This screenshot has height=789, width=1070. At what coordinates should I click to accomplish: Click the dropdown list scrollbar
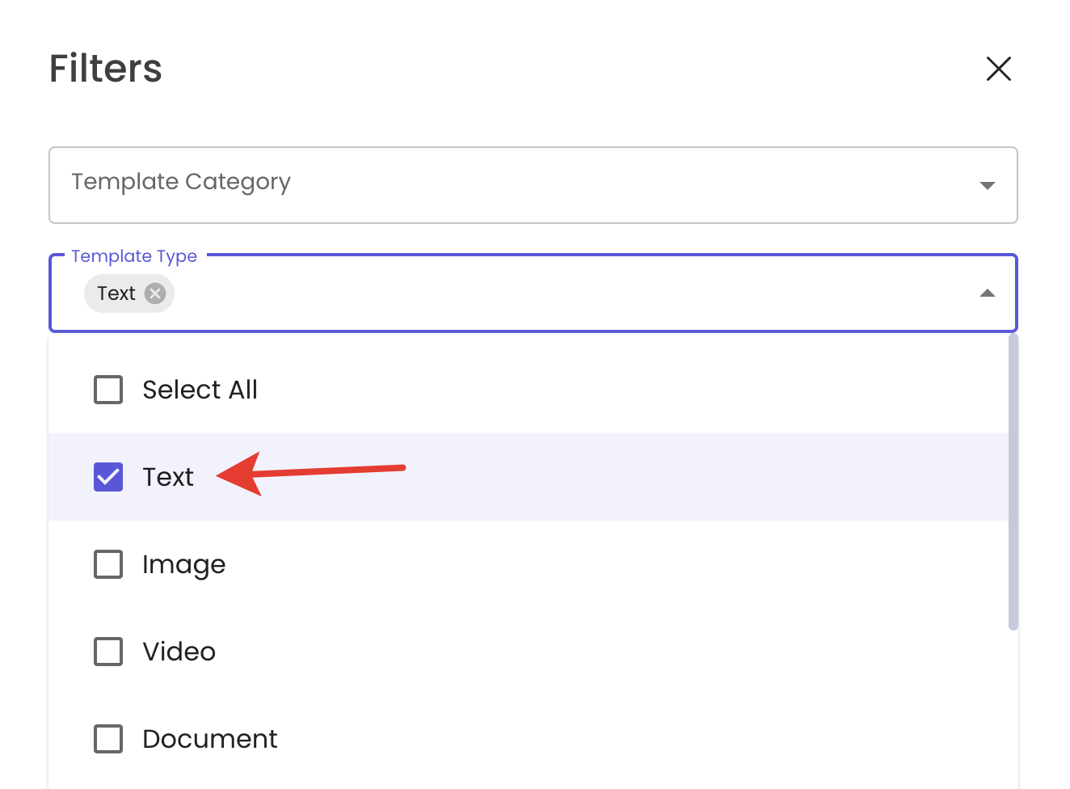click(x=1013, y=482)
